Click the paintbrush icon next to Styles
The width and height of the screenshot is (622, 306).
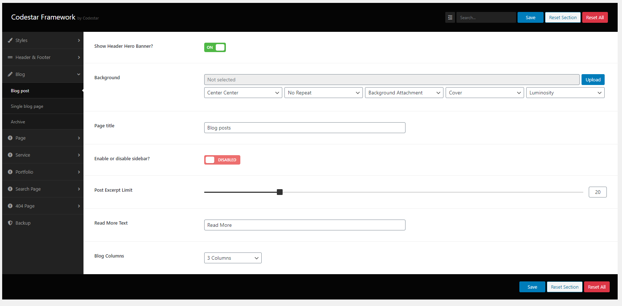tap(10, 40)
